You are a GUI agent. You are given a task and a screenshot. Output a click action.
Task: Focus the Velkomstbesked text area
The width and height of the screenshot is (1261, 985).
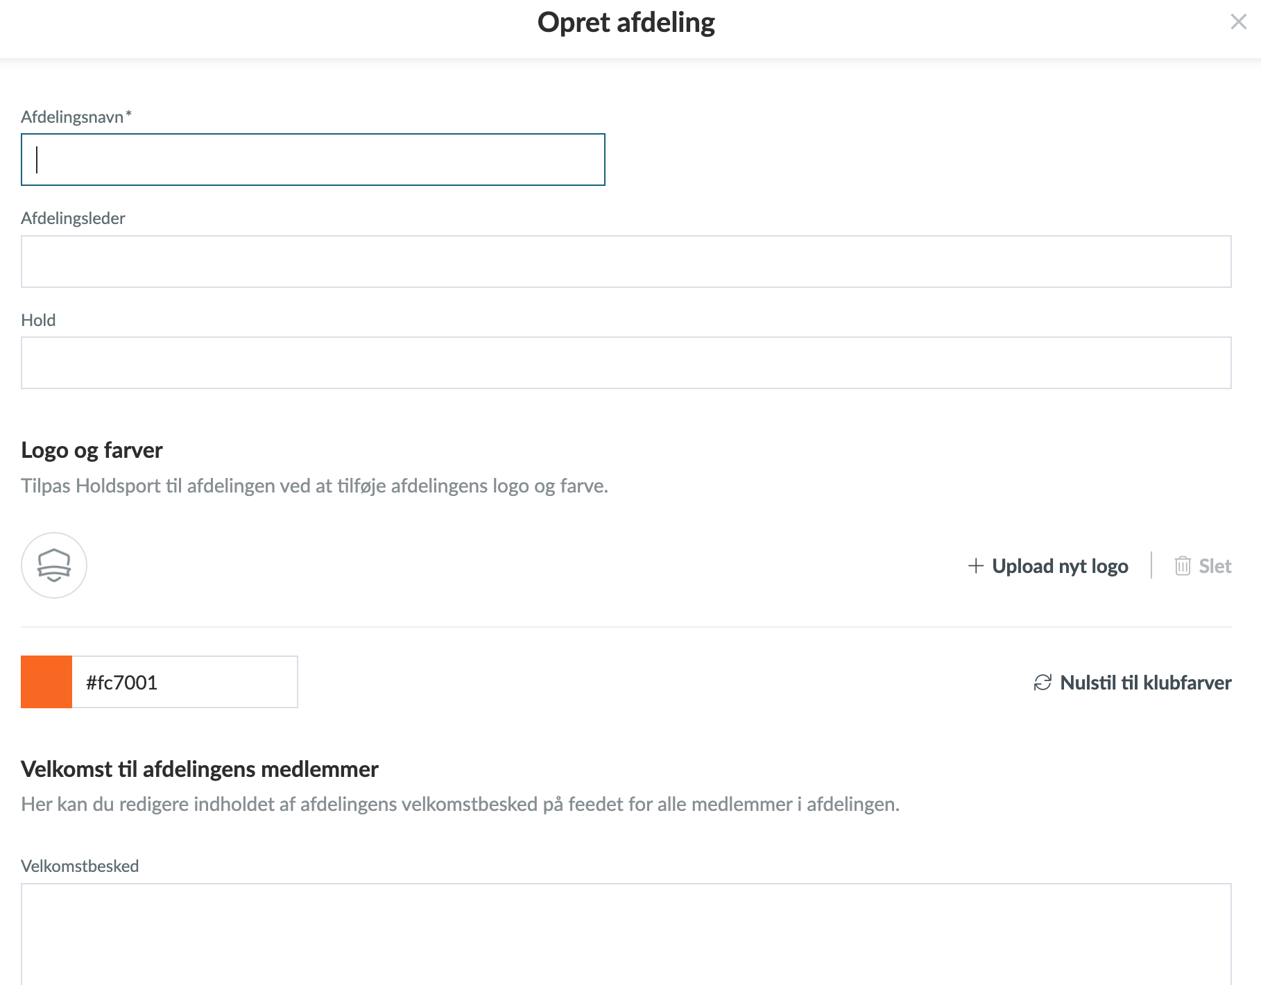[626, 934]
